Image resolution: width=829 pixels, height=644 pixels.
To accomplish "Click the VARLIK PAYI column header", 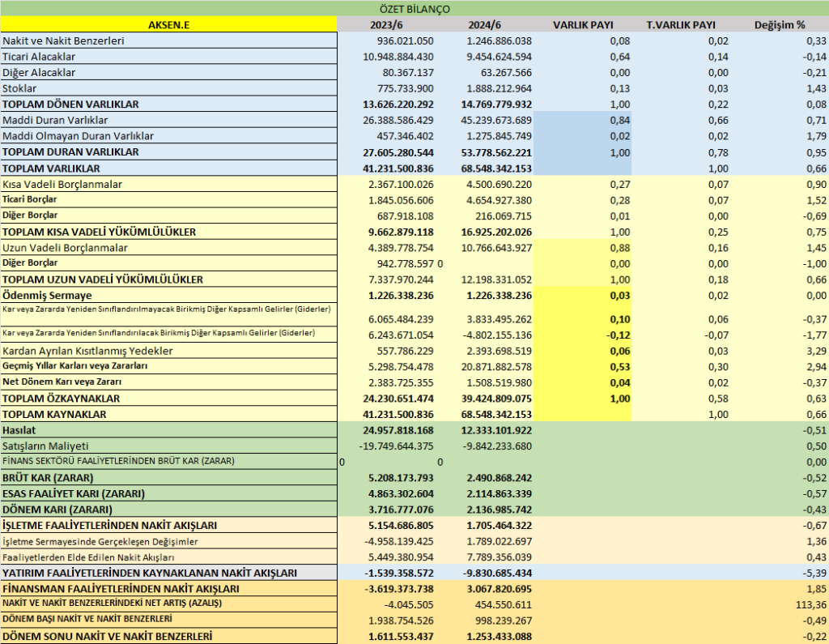I will (583, 25).
